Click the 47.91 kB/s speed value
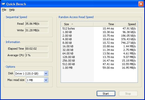This screenshot has width=145, height=100. point(129,28)
